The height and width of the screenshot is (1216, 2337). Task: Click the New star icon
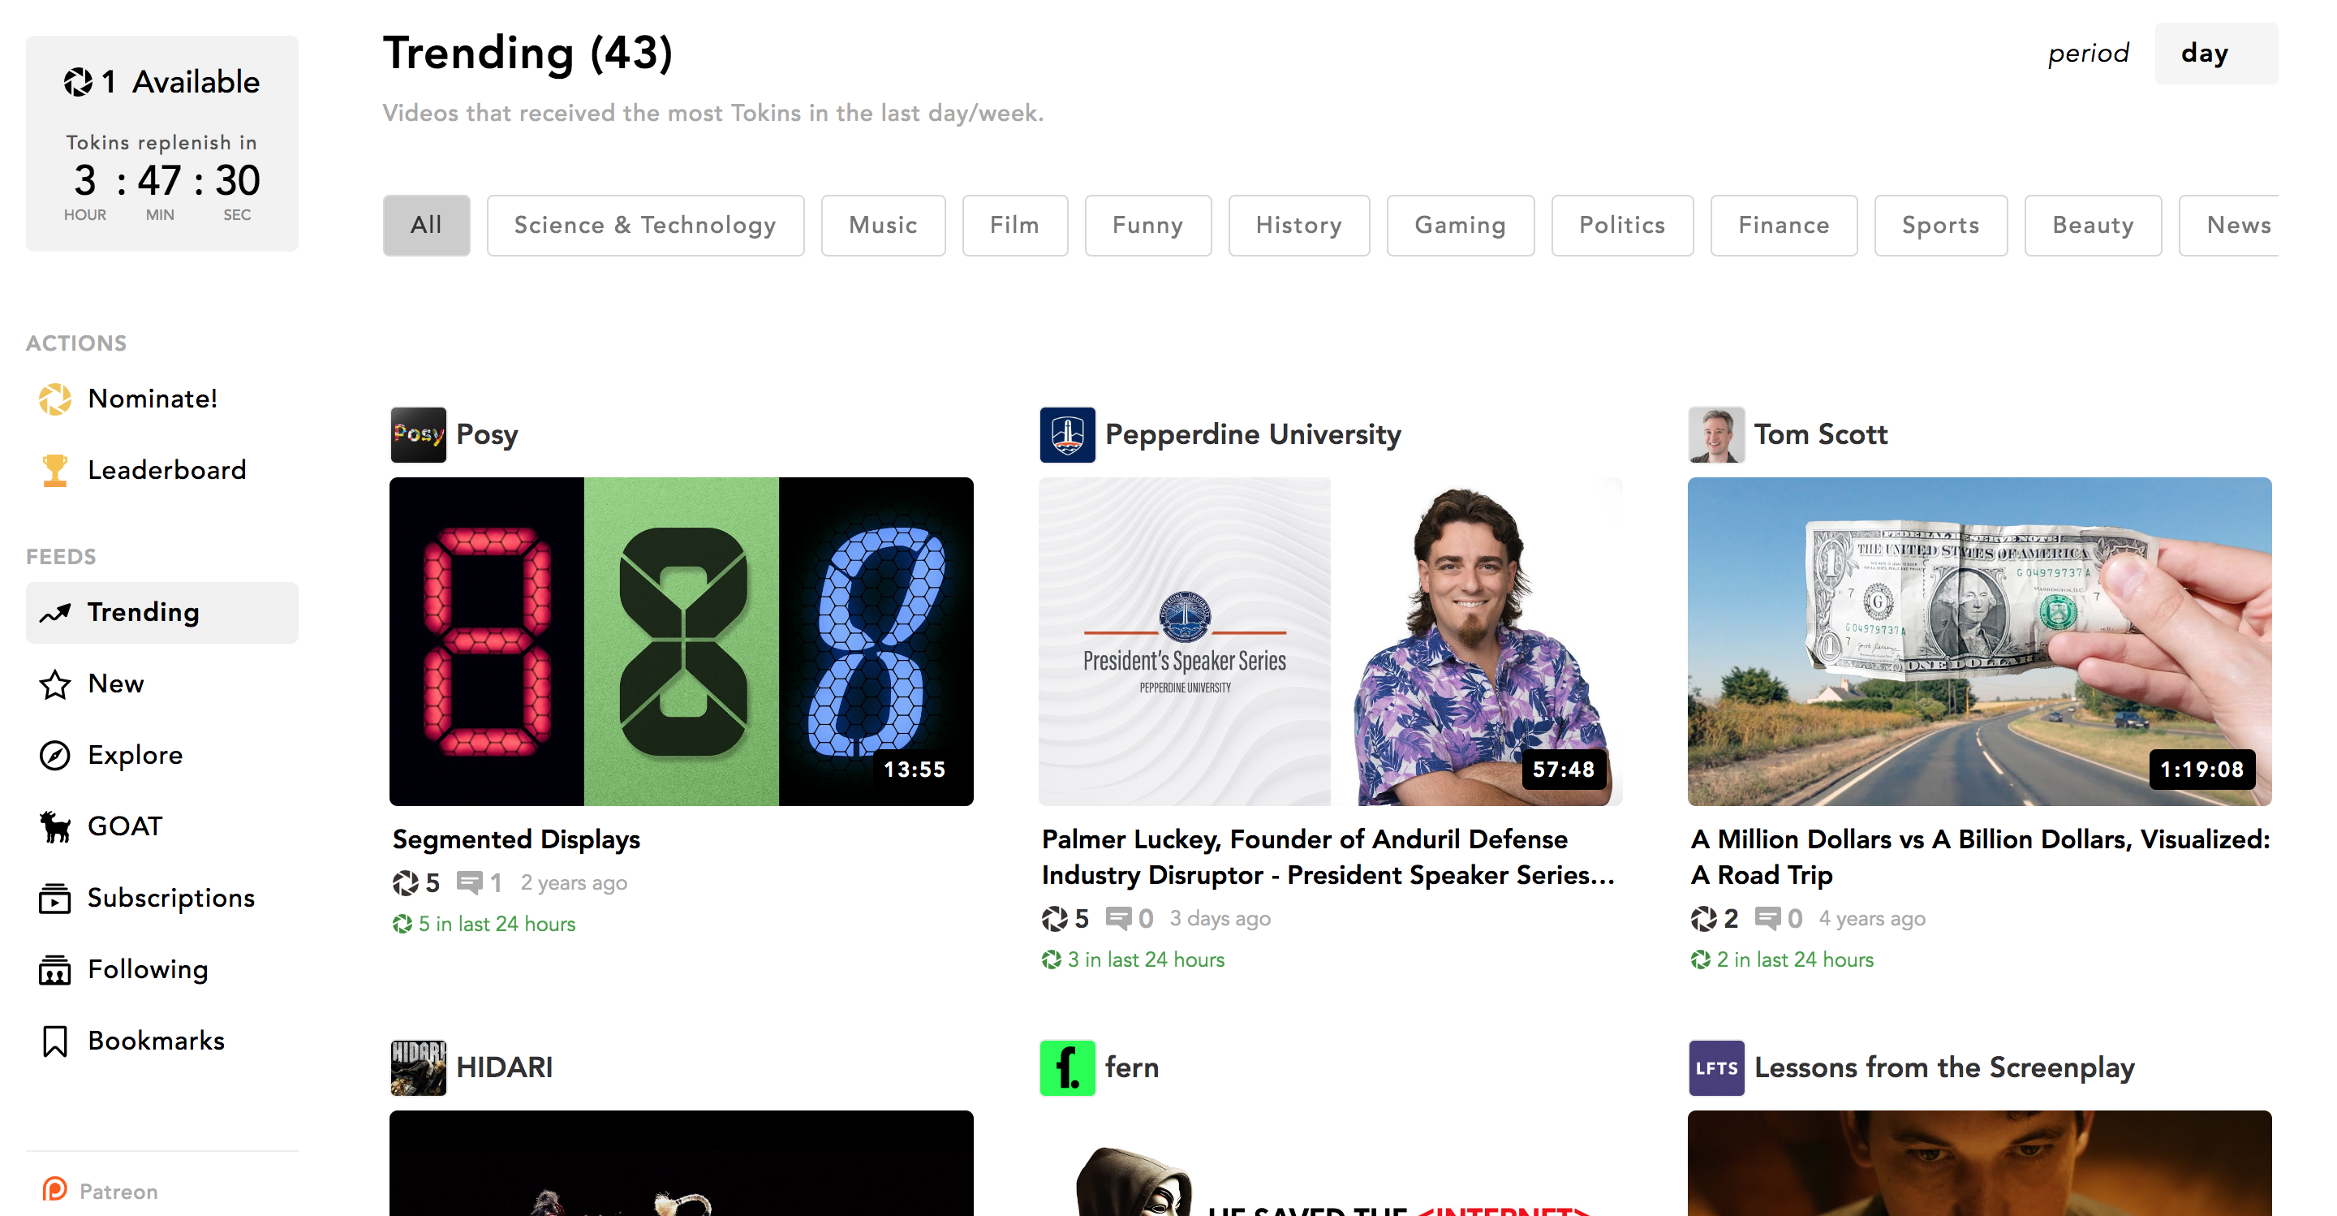[x=55, y=684]
